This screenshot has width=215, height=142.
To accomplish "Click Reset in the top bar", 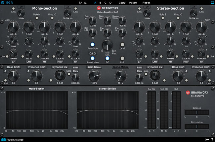I will (146, 3).
